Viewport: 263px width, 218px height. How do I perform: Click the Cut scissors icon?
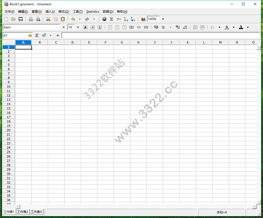pyautogui.click(x=48, y=19)
